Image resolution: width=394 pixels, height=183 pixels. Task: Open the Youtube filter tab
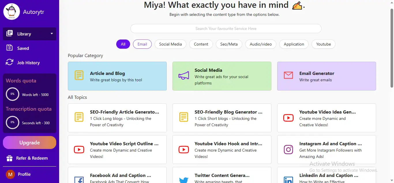(x=323, y=44)
